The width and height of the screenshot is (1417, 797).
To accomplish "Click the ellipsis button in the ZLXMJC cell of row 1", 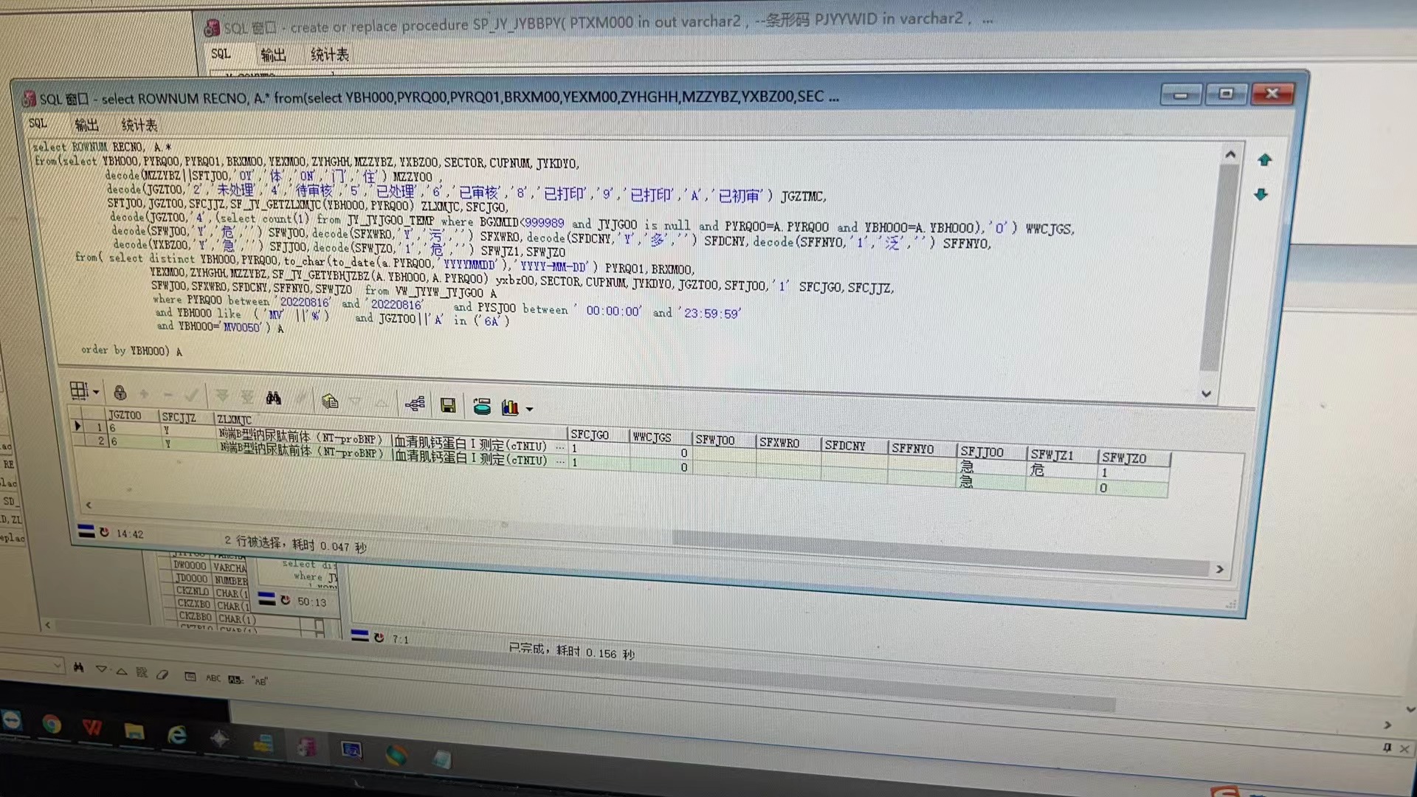I will [559, 447].
